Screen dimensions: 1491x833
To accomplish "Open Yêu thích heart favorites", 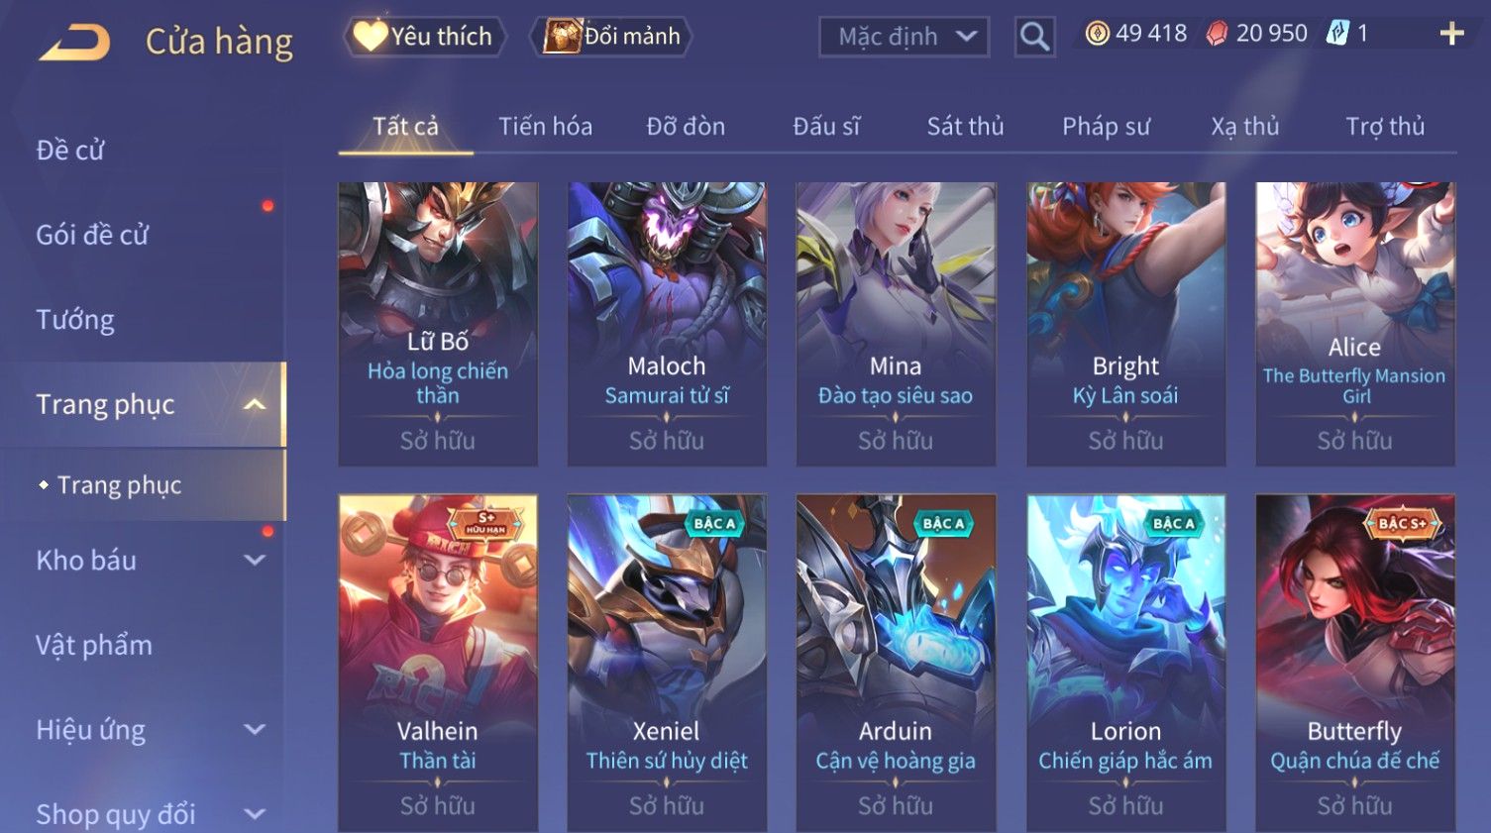I will 424,37.
